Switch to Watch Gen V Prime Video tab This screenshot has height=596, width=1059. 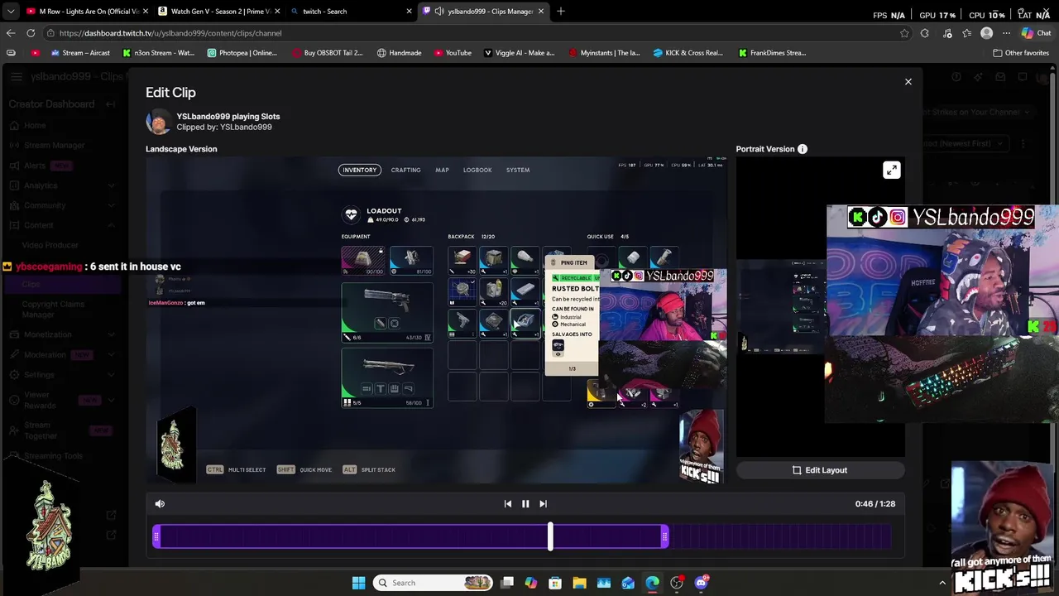click(219, 11)
